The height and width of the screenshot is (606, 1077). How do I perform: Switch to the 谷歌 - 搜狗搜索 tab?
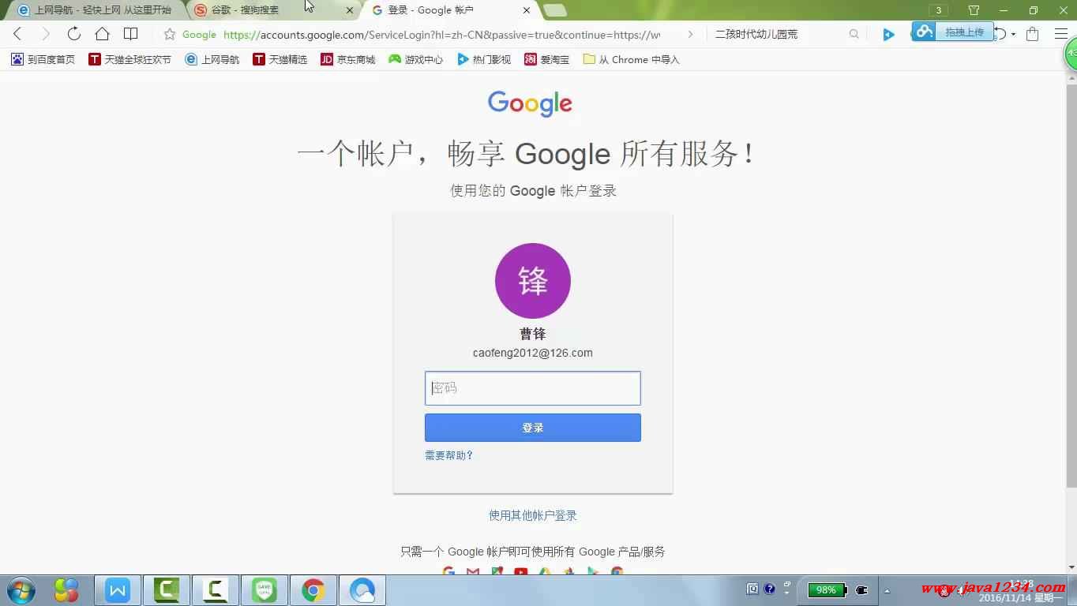[x=268, y=10]
